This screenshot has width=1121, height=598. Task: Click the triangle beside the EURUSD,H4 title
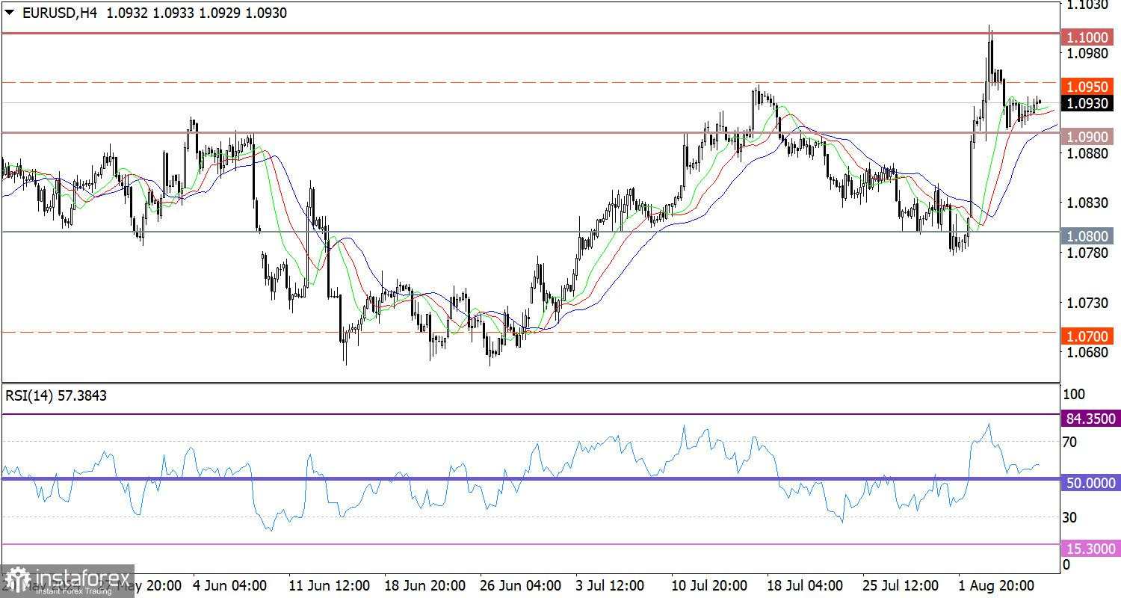8,13
